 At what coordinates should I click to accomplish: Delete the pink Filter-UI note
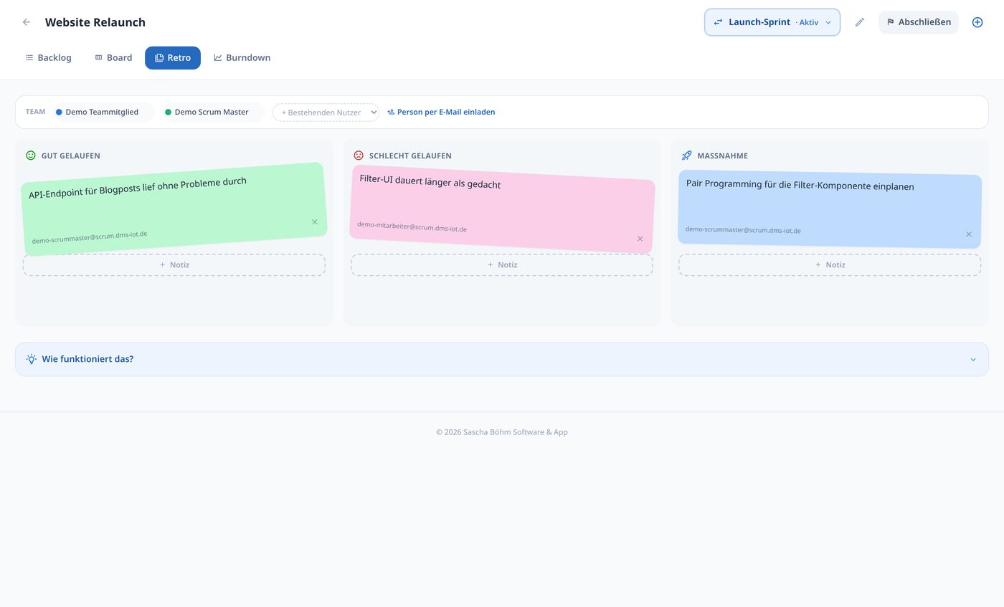click(x=640, y=239)
